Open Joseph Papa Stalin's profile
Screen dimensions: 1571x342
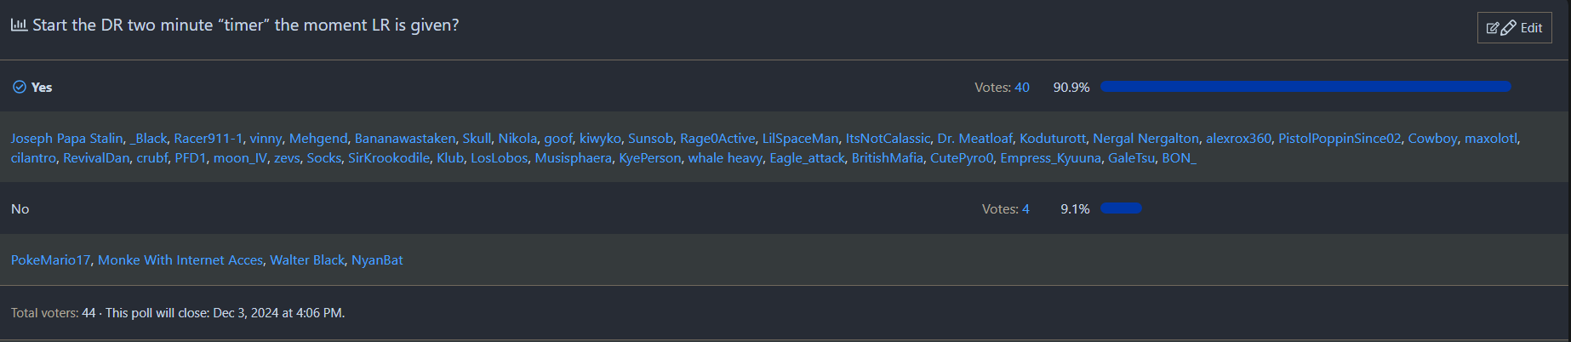(67, 139)
